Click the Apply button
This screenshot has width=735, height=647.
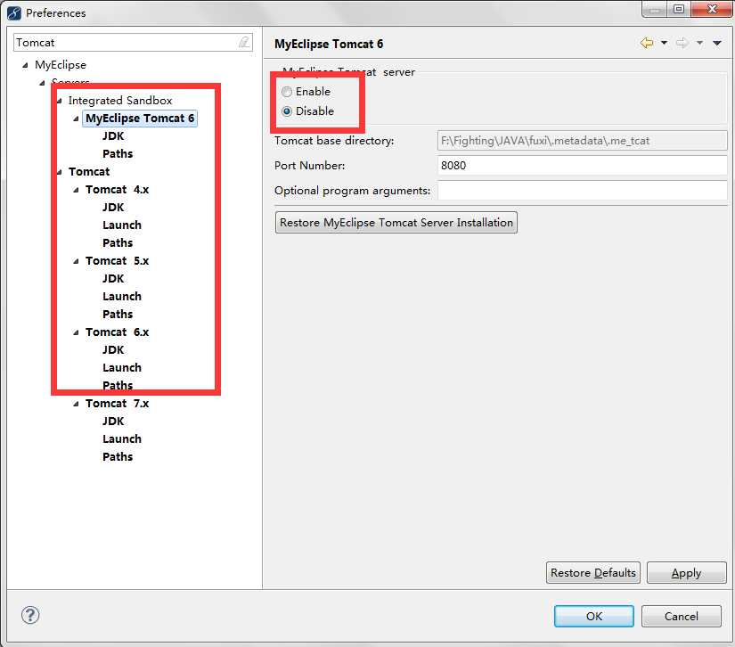[686, 572]
